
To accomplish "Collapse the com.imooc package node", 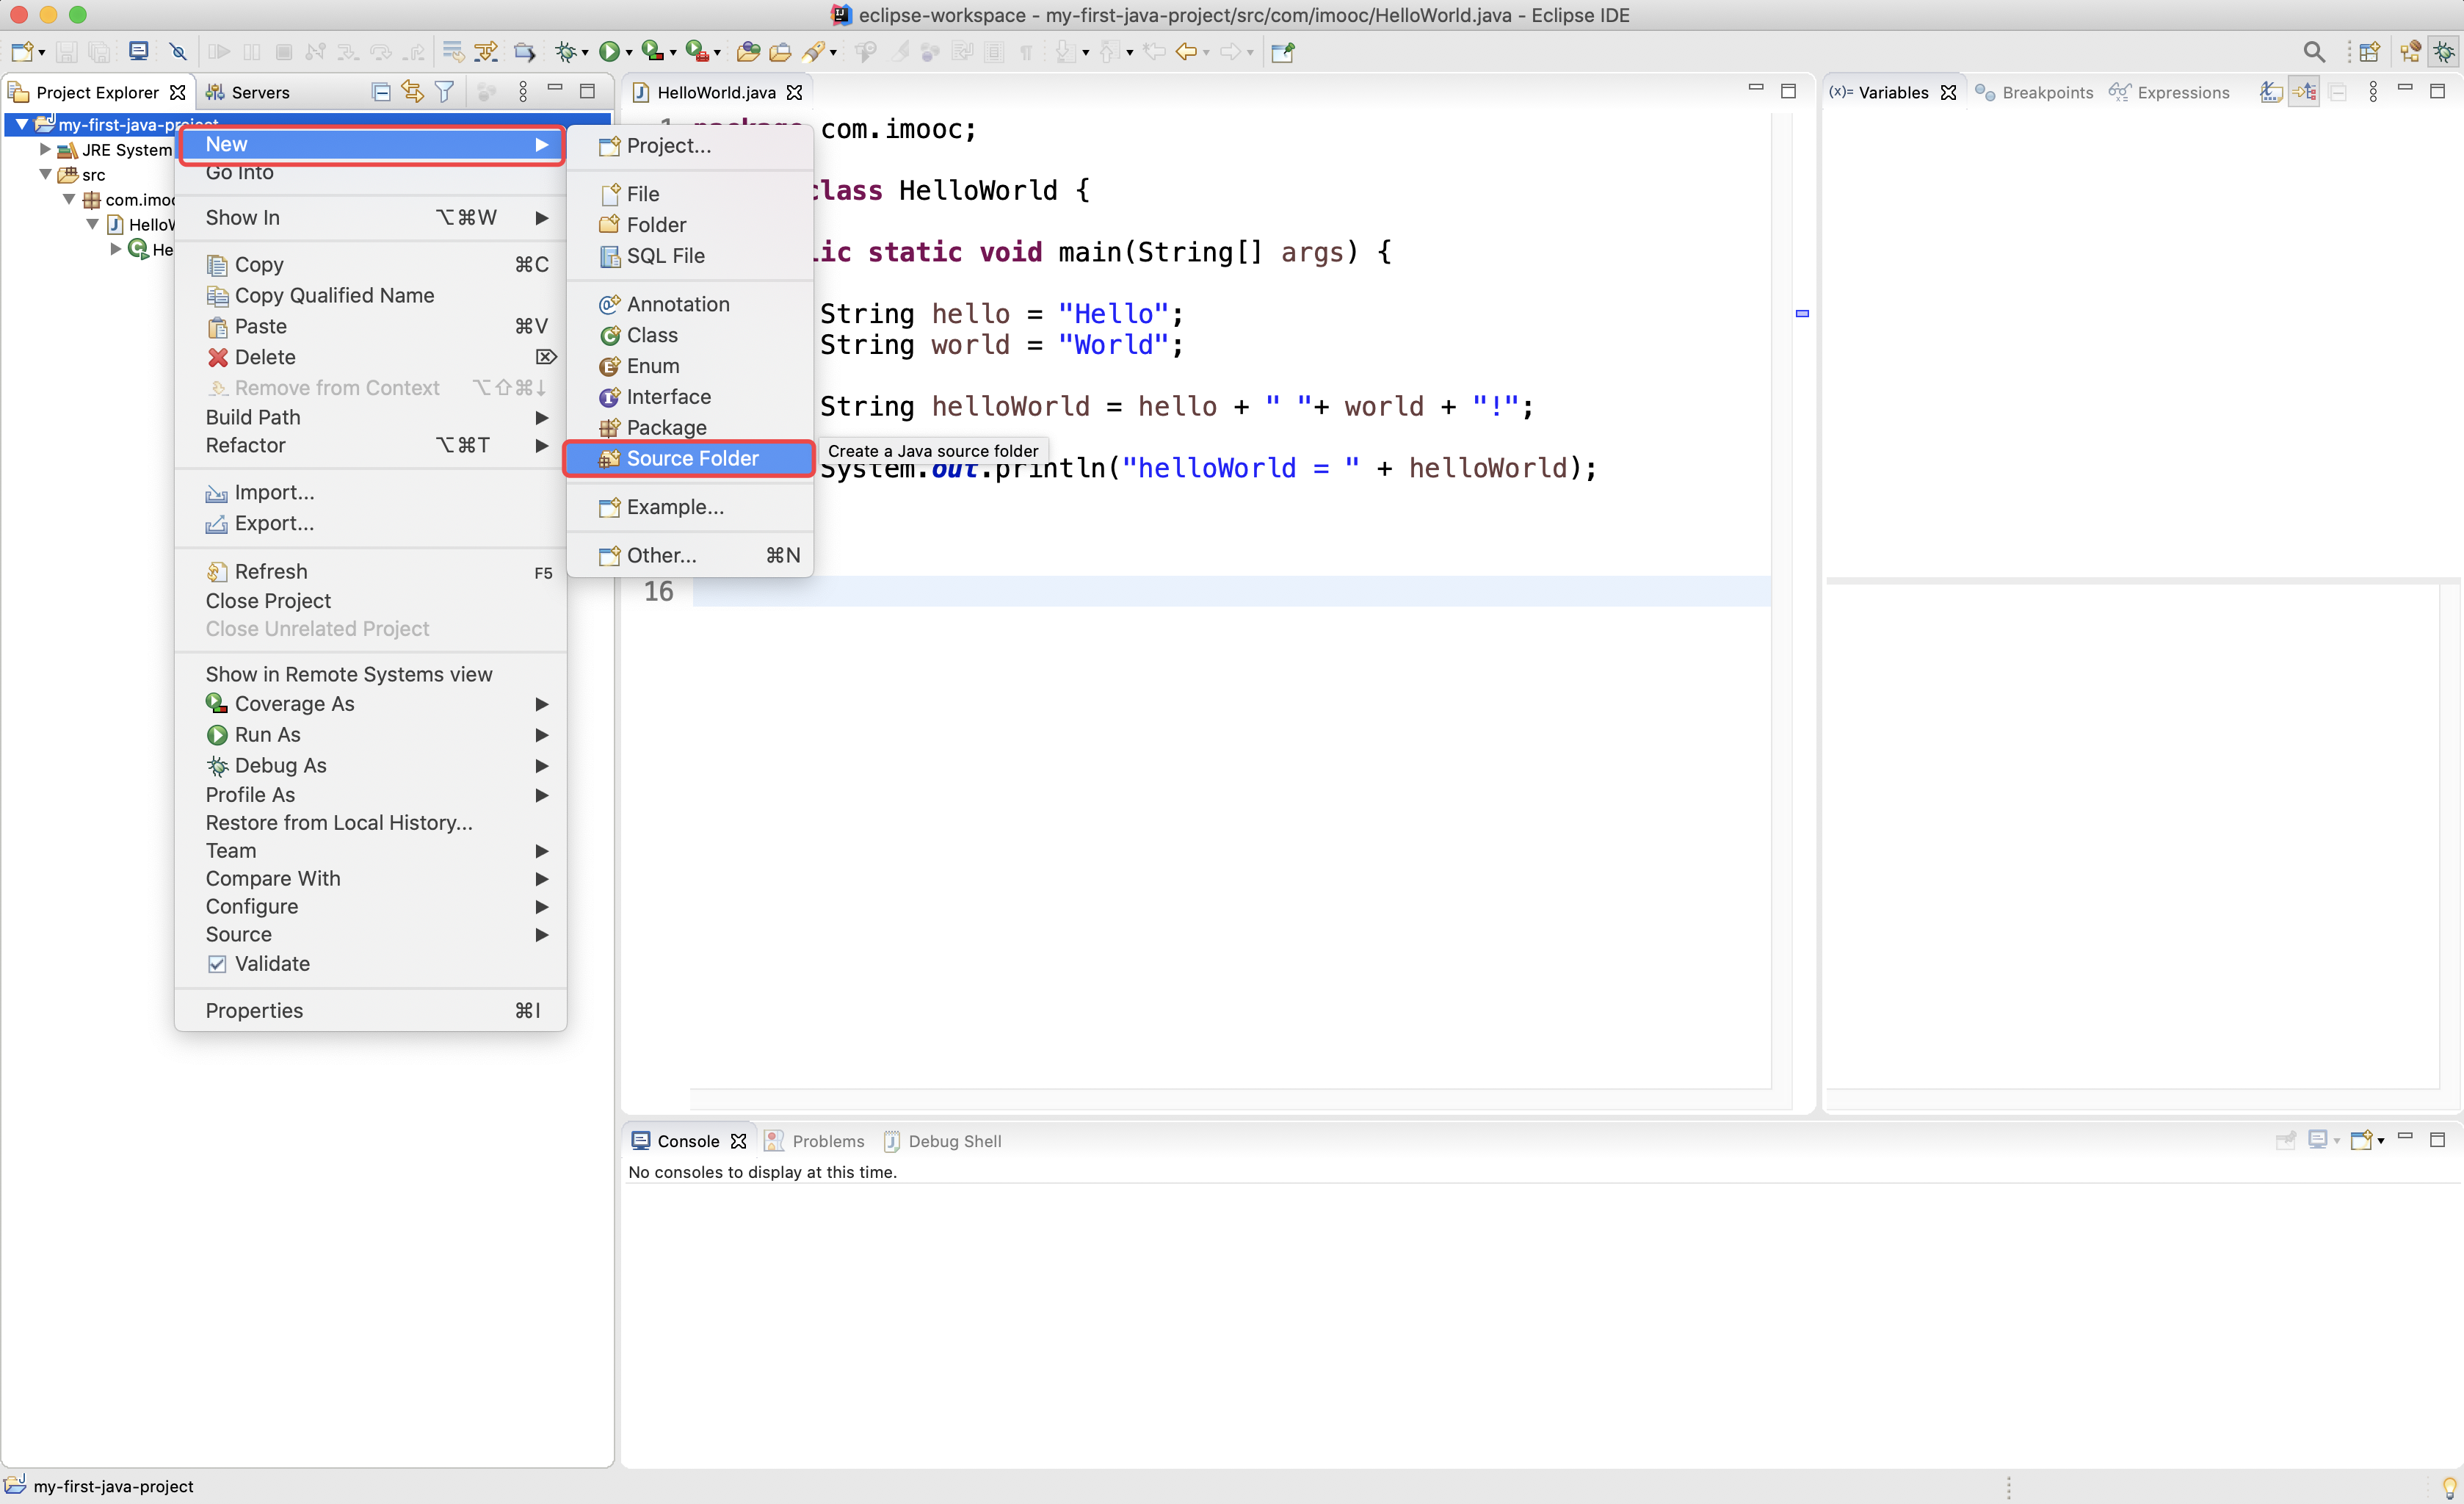I will coord(69,199).
